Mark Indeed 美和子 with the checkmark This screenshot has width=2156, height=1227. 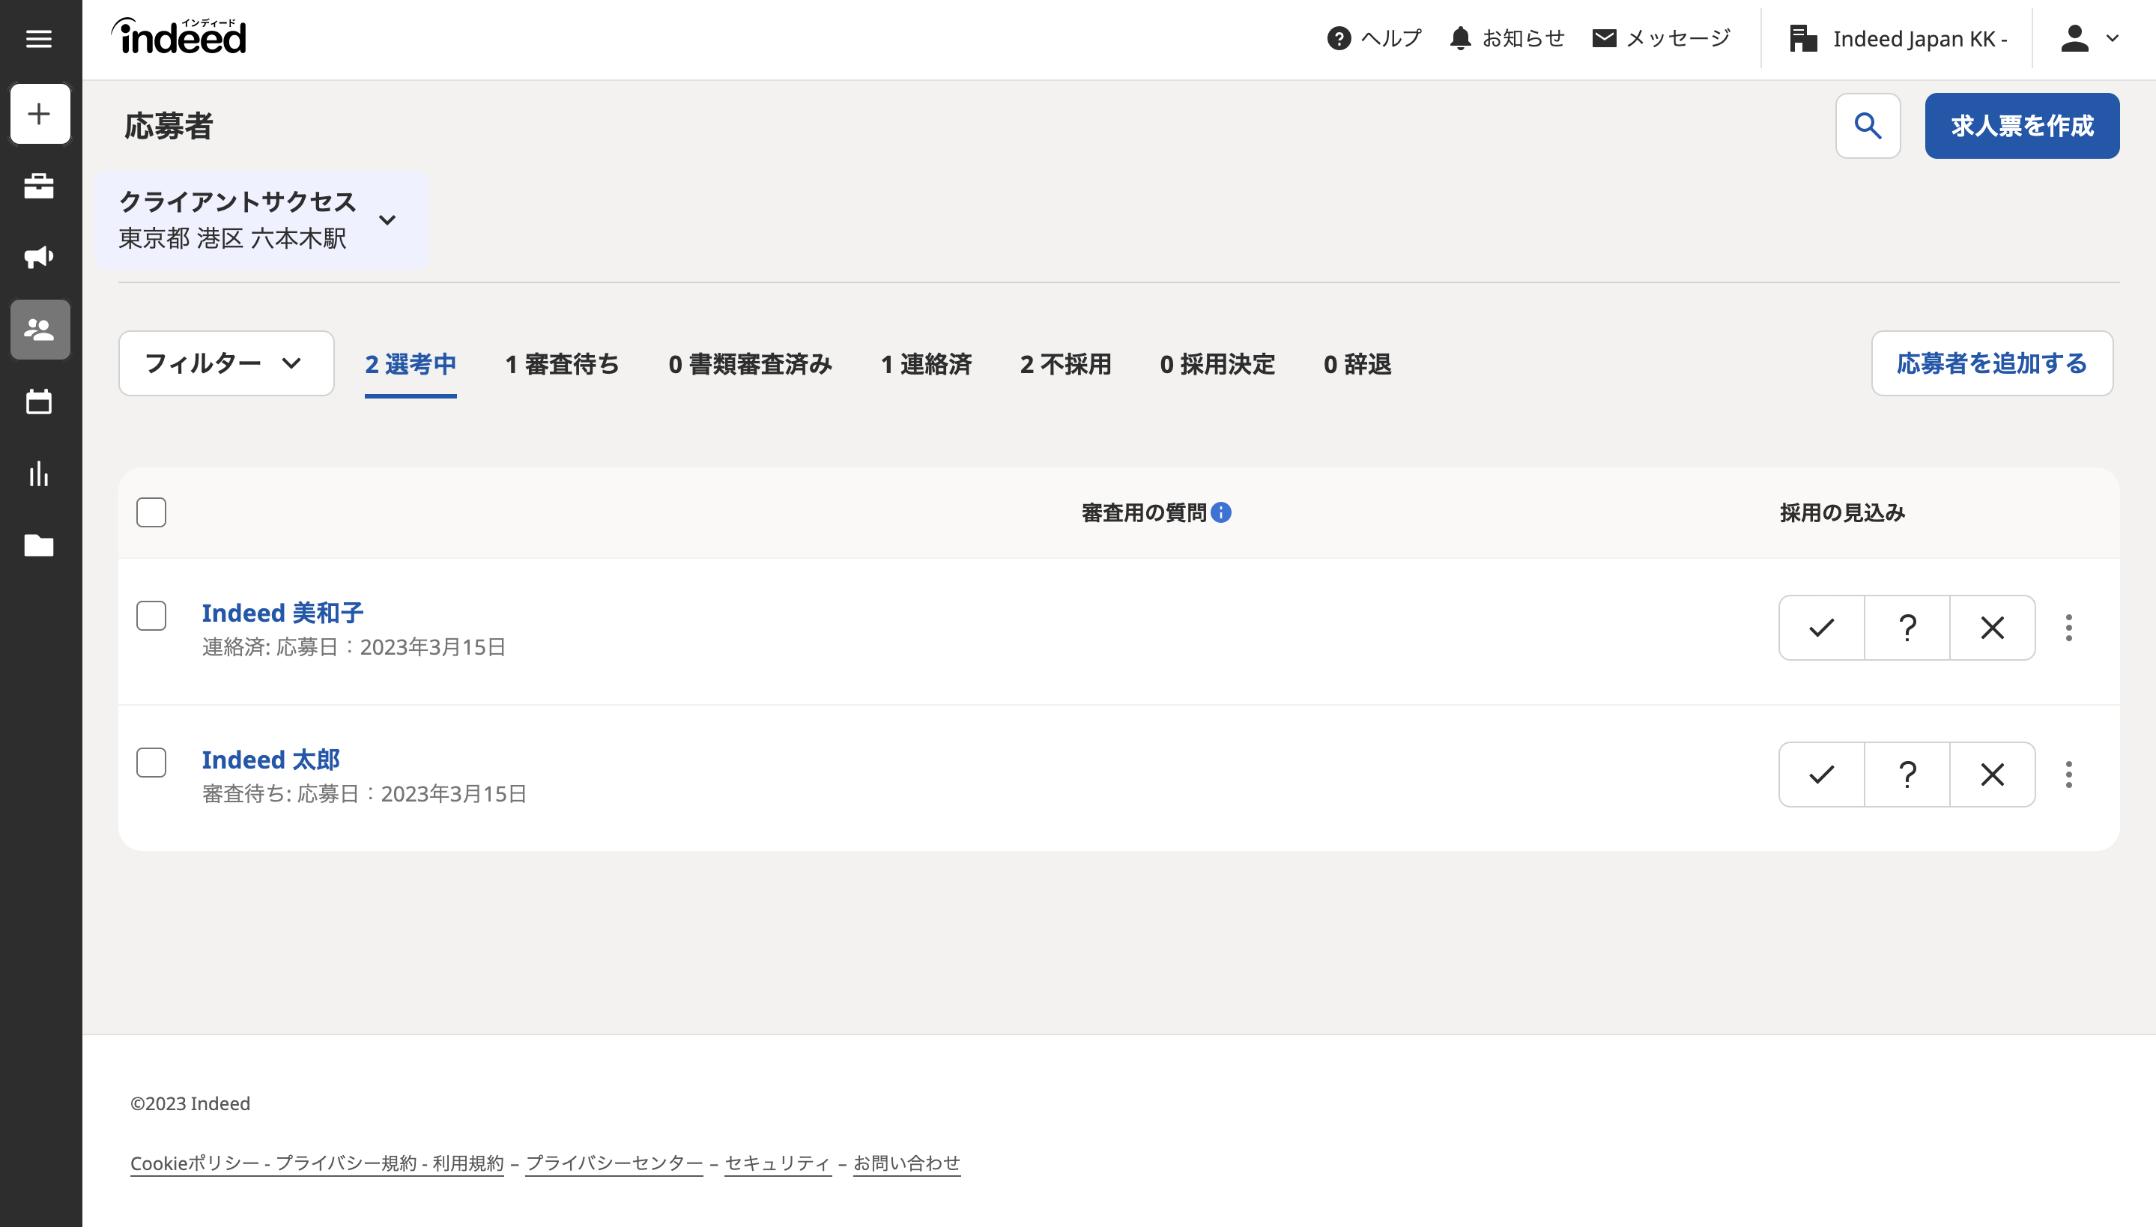[1820, 628]
